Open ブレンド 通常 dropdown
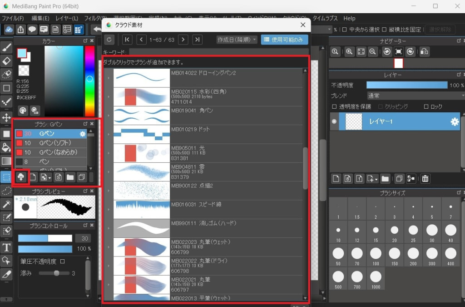 pyautogui.click(x=416, y=96)
